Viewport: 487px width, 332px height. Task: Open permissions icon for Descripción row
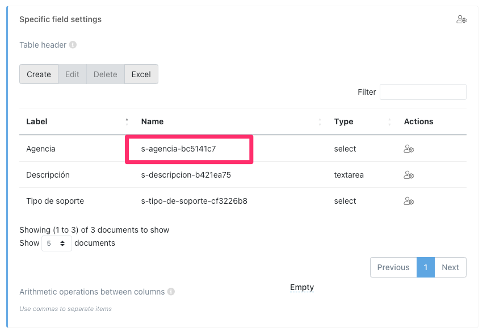(408, 175)
